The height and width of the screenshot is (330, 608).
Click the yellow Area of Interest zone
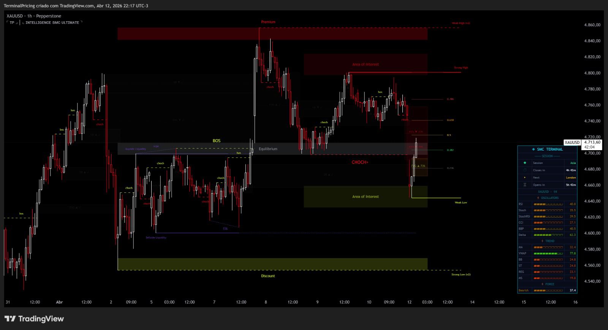[365, 197]
